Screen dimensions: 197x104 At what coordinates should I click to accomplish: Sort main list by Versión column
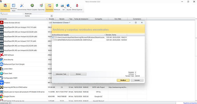62,19
